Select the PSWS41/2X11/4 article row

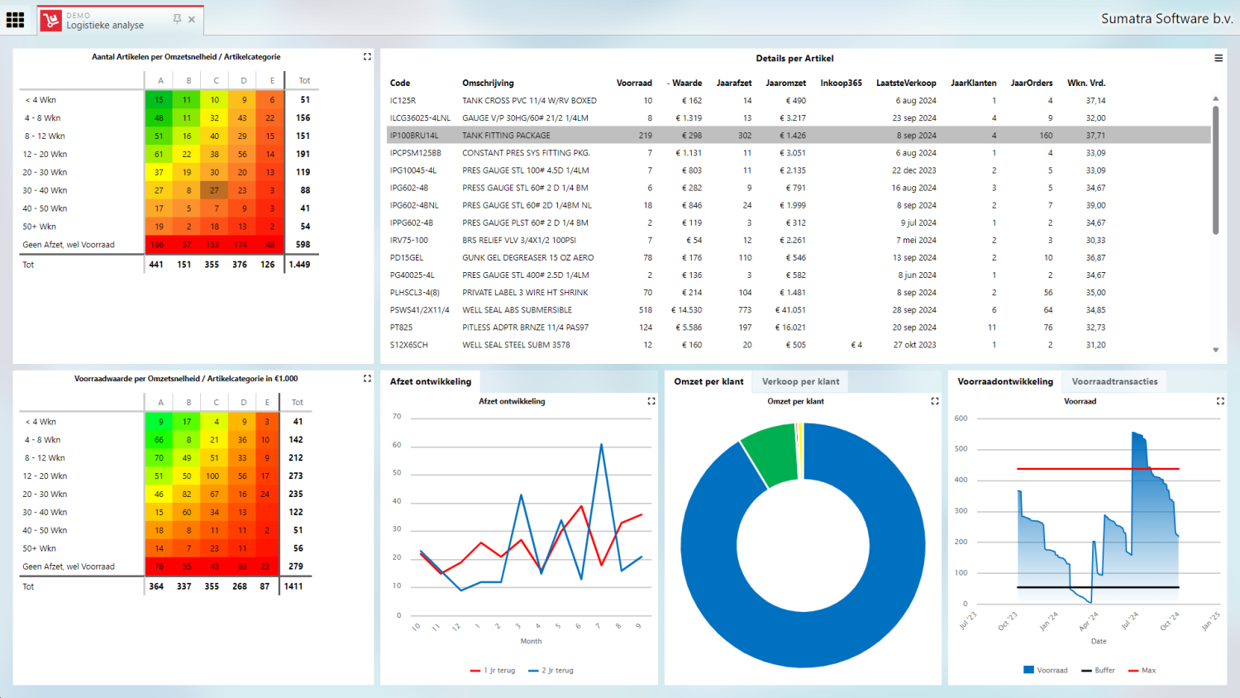(419, 310)
